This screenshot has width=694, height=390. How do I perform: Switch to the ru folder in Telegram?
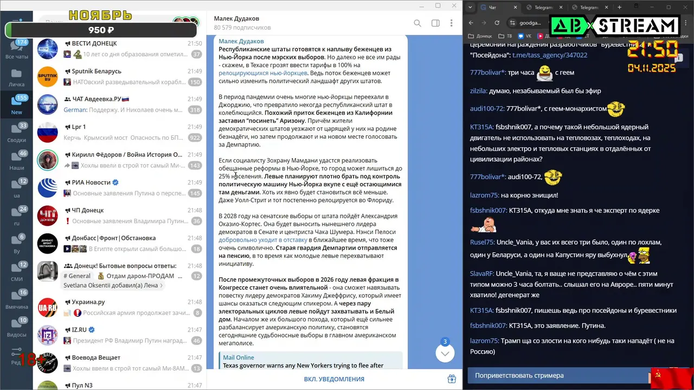point(16,216)
